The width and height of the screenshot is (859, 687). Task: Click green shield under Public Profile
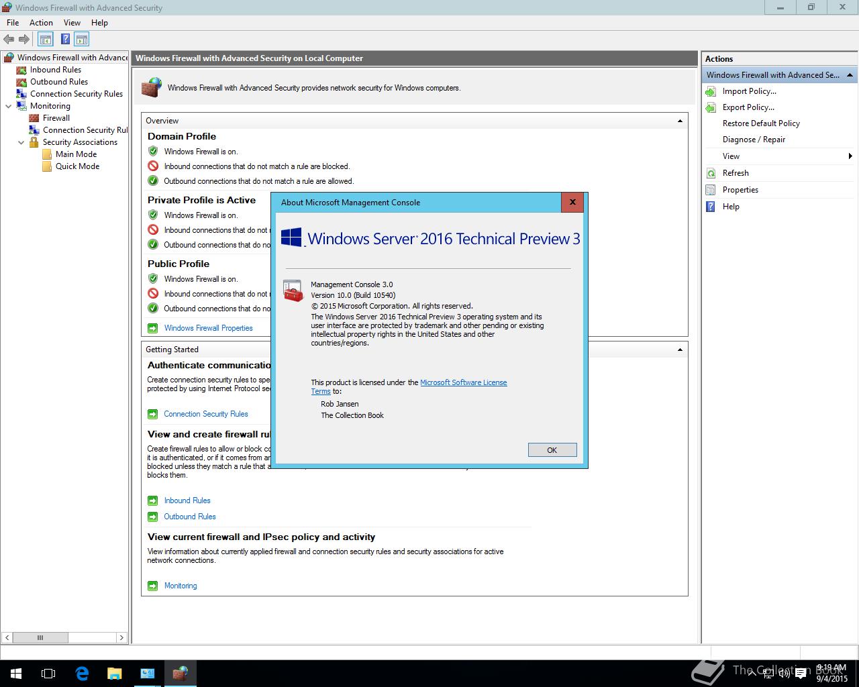point(153,278)
